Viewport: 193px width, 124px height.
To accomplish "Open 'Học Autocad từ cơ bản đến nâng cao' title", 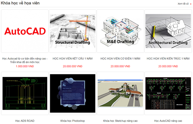I will [25, 60].
